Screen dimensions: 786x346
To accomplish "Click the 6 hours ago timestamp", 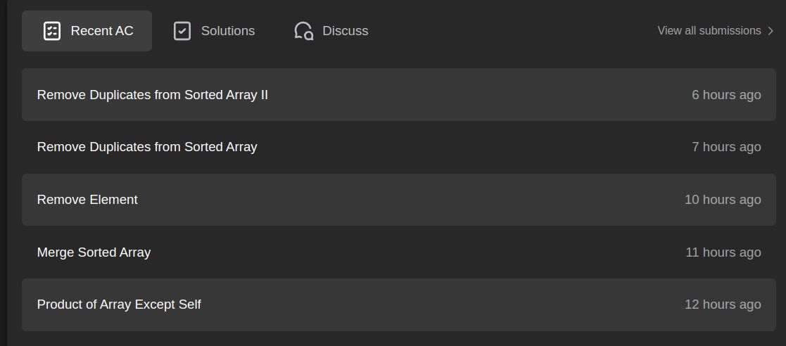I will 726,95.
